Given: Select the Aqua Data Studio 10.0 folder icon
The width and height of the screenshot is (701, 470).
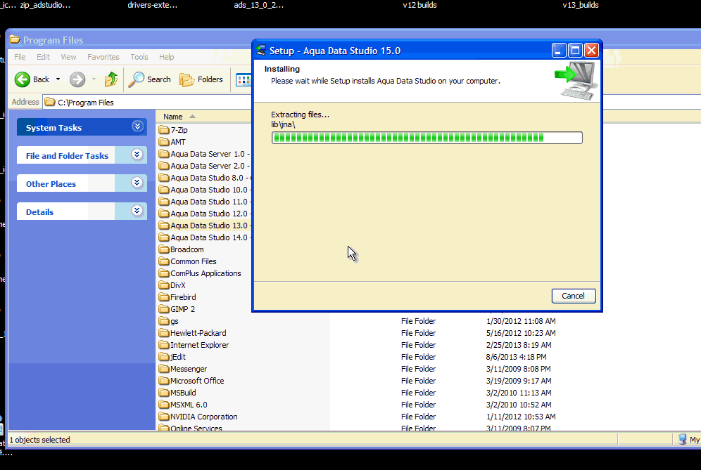Looking at the screenshot, I should 164,190.
